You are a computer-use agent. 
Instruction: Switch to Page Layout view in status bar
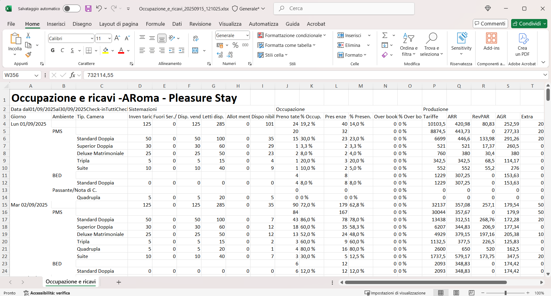456,293
